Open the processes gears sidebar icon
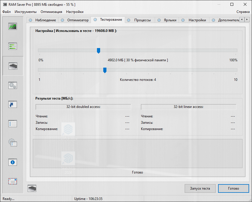The width and height of the screenshot is (252, 202). pyautogui.click(x=13, y=85)
